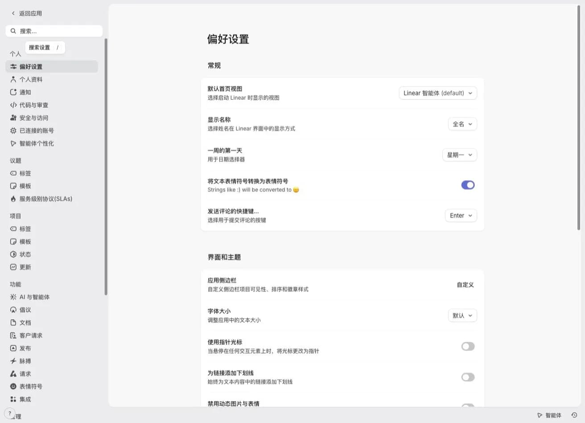Open 智能体个性化 settings

tap(52, 143)
